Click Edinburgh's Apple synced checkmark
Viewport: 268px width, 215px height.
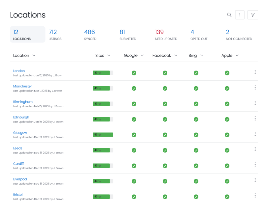tap(227, 119)
